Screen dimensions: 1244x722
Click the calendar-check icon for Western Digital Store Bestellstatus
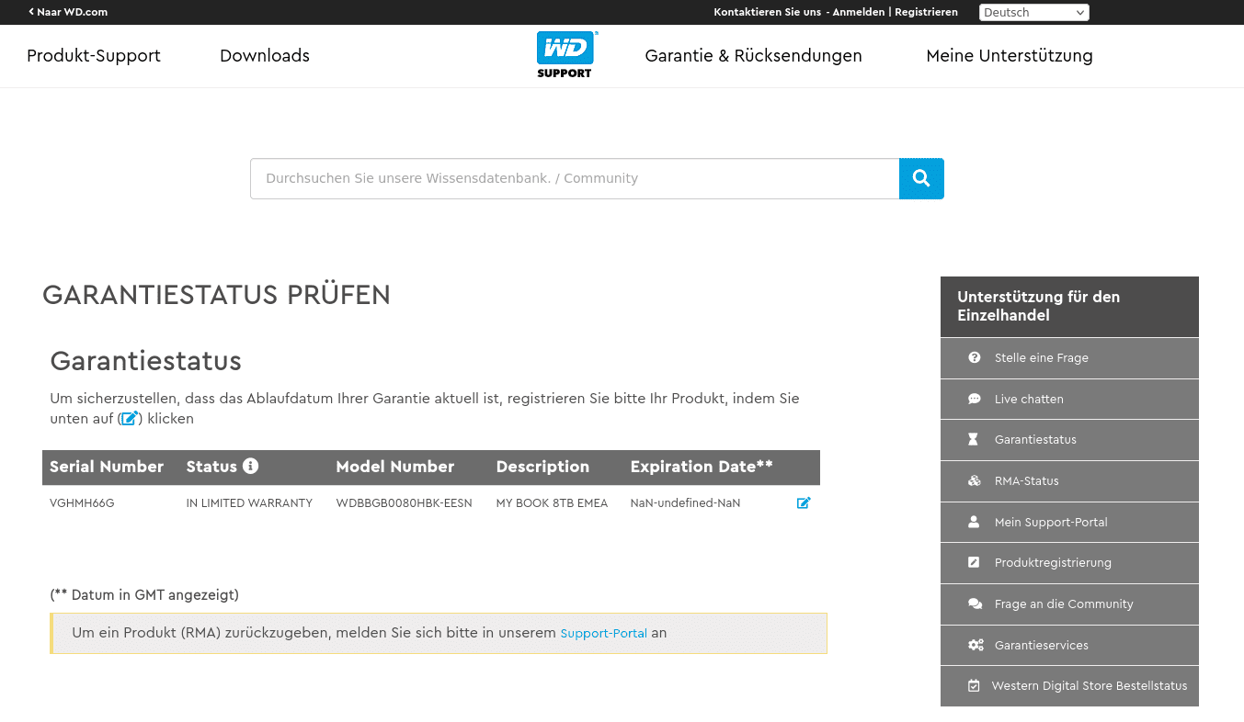974,685
